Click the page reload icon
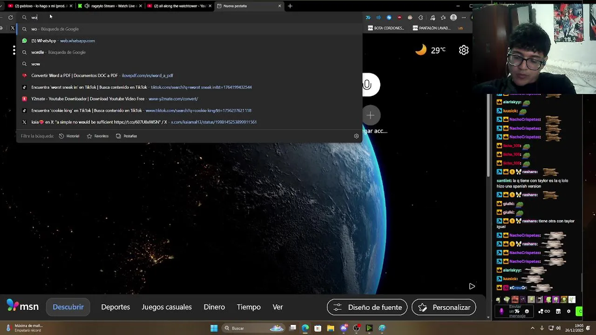596x335 pixels. click(x=10, y=18)
